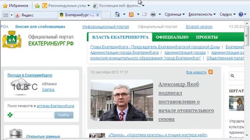This screenshot has height=140, width=250.
Task: Open «Прима», «Королева красоты» news link
Action: click(158, 135)
